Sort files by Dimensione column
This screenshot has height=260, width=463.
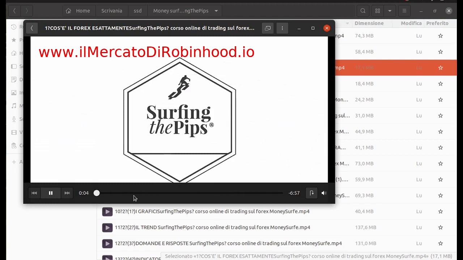coord(369,23)
